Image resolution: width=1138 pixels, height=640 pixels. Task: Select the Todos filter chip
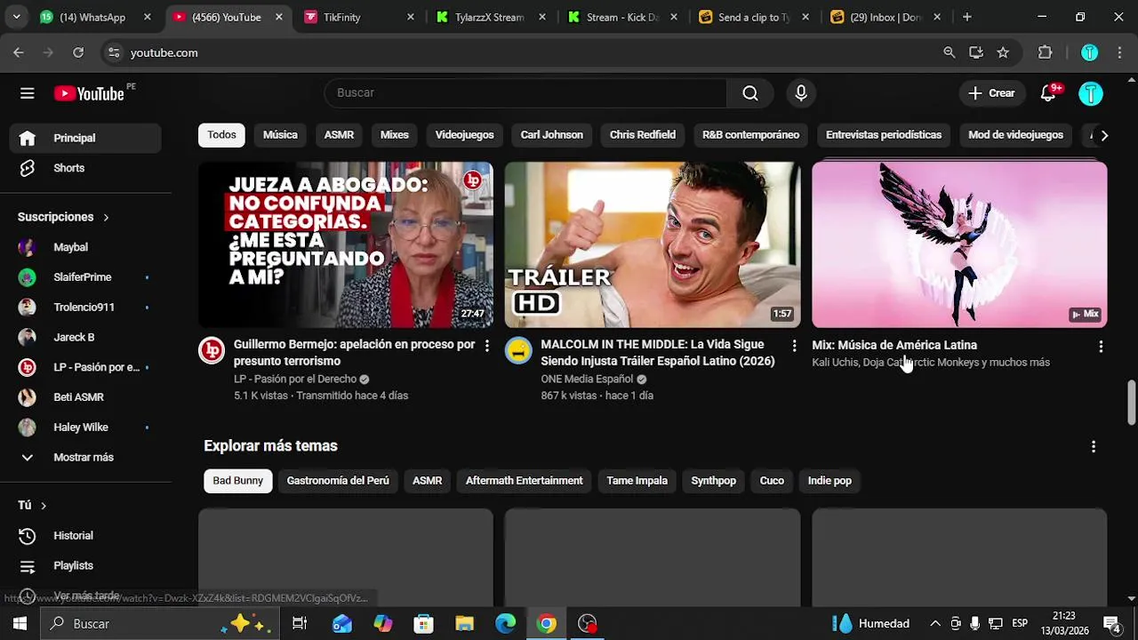click(x=221, y=135)
